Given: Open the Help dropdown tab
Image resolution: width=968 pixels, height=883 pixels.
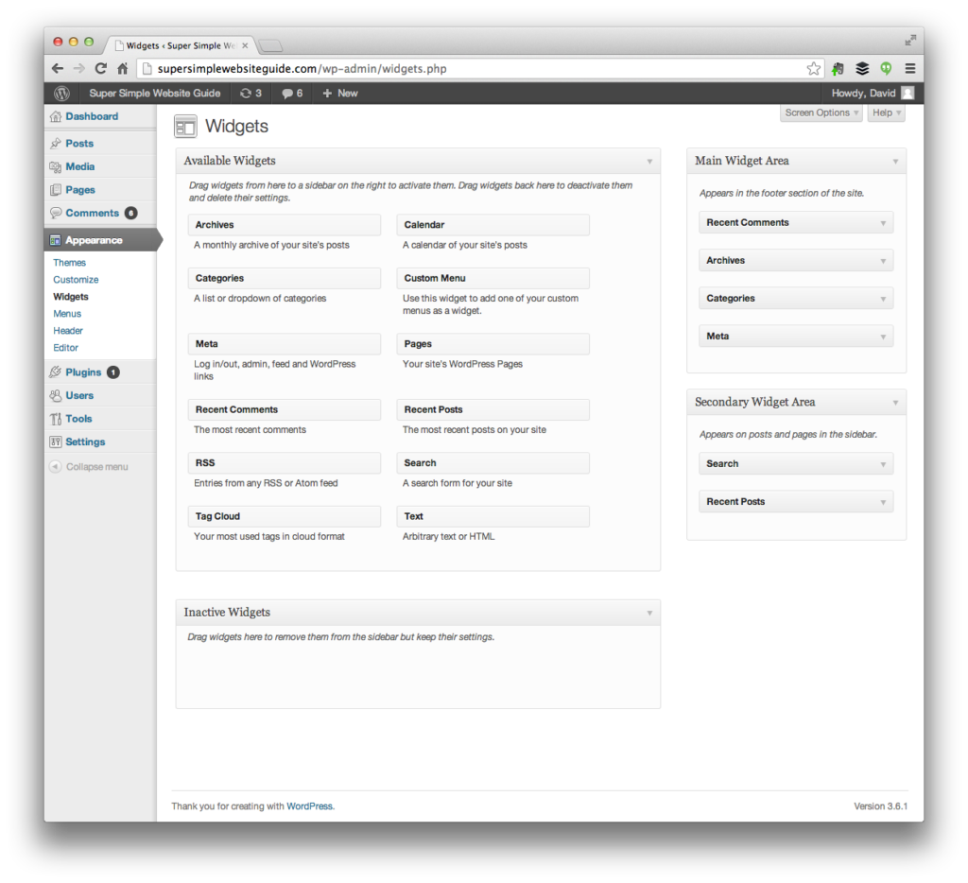Looking at the screenshot, I should tap(886, 113).
